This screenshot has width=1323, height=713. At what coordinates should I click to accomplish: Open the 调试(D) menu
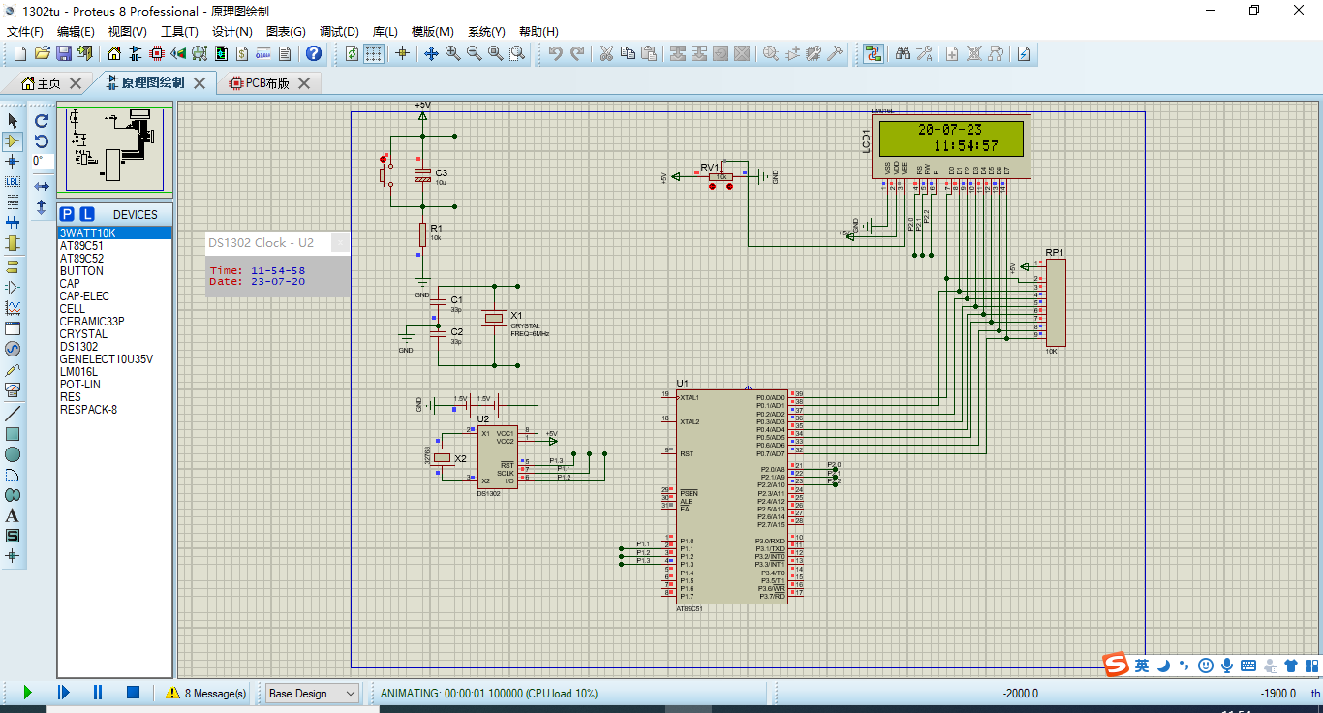pyautogui.click(x=339, y=32)
